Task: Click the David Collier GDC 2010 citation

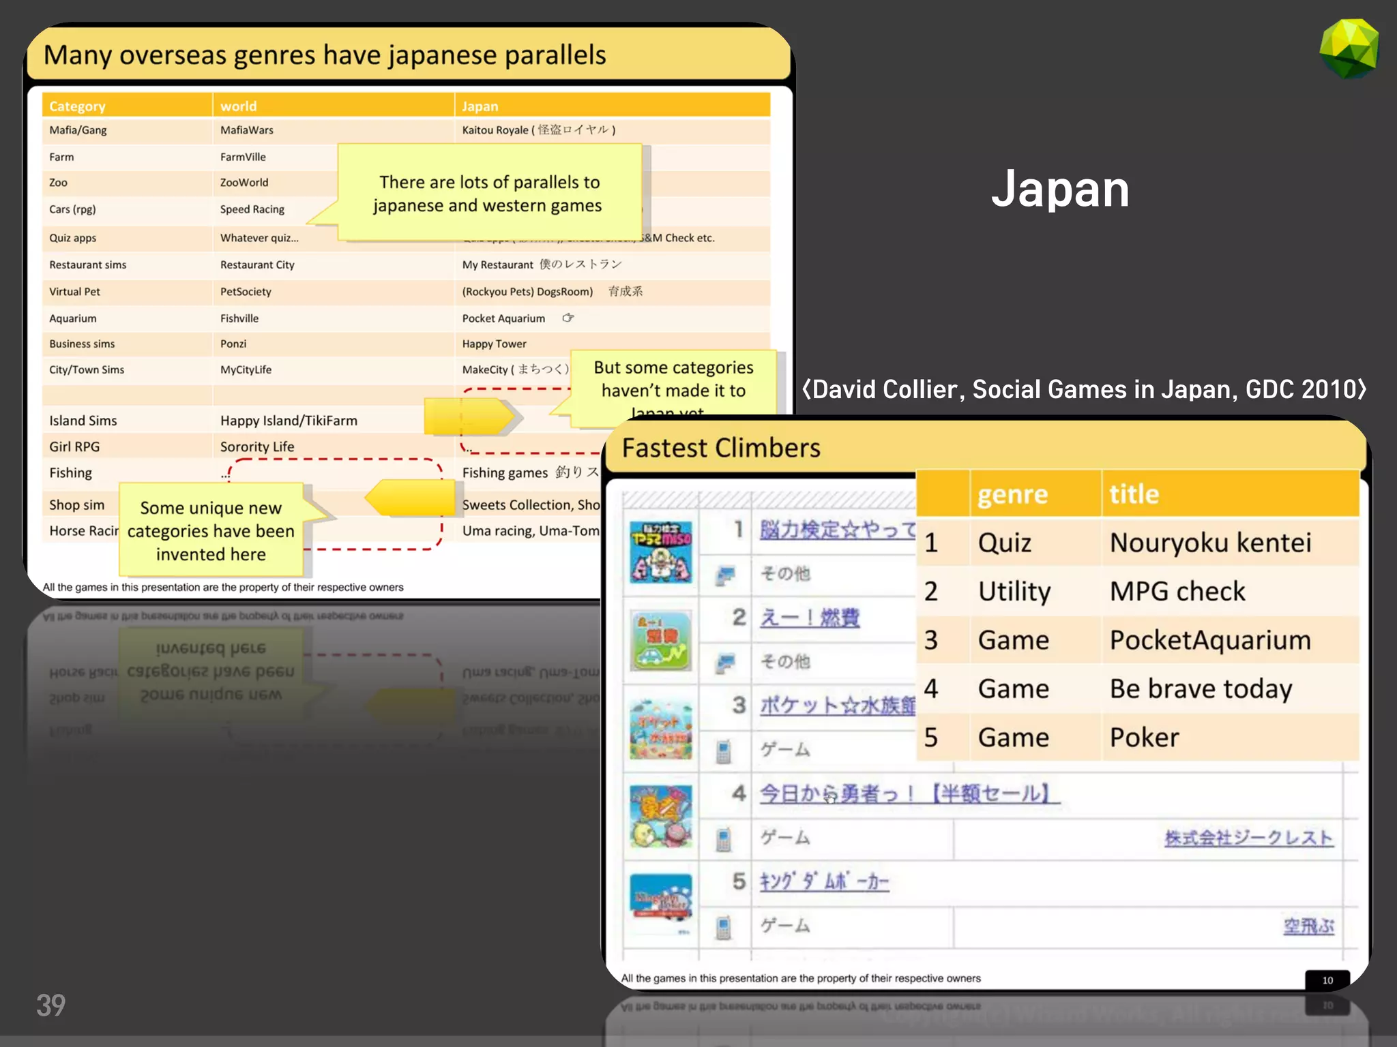Action: point(1085,389)
